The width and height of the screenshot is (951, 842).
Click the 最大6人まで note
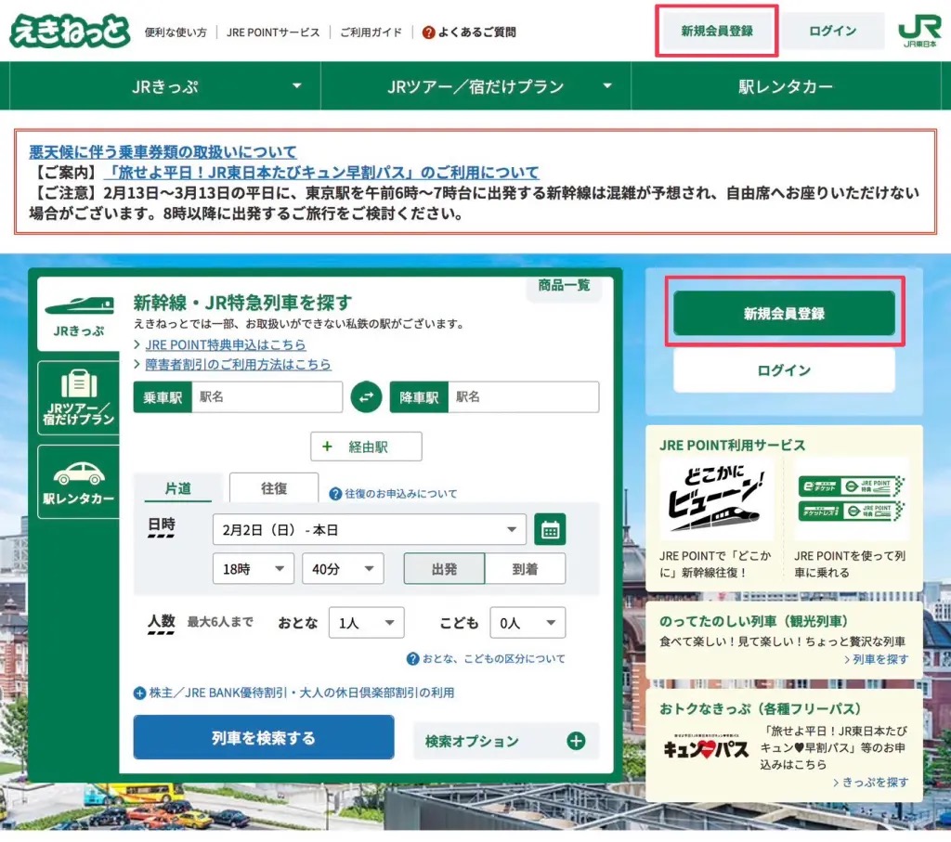pyautogui.click(x=220, y=622)
